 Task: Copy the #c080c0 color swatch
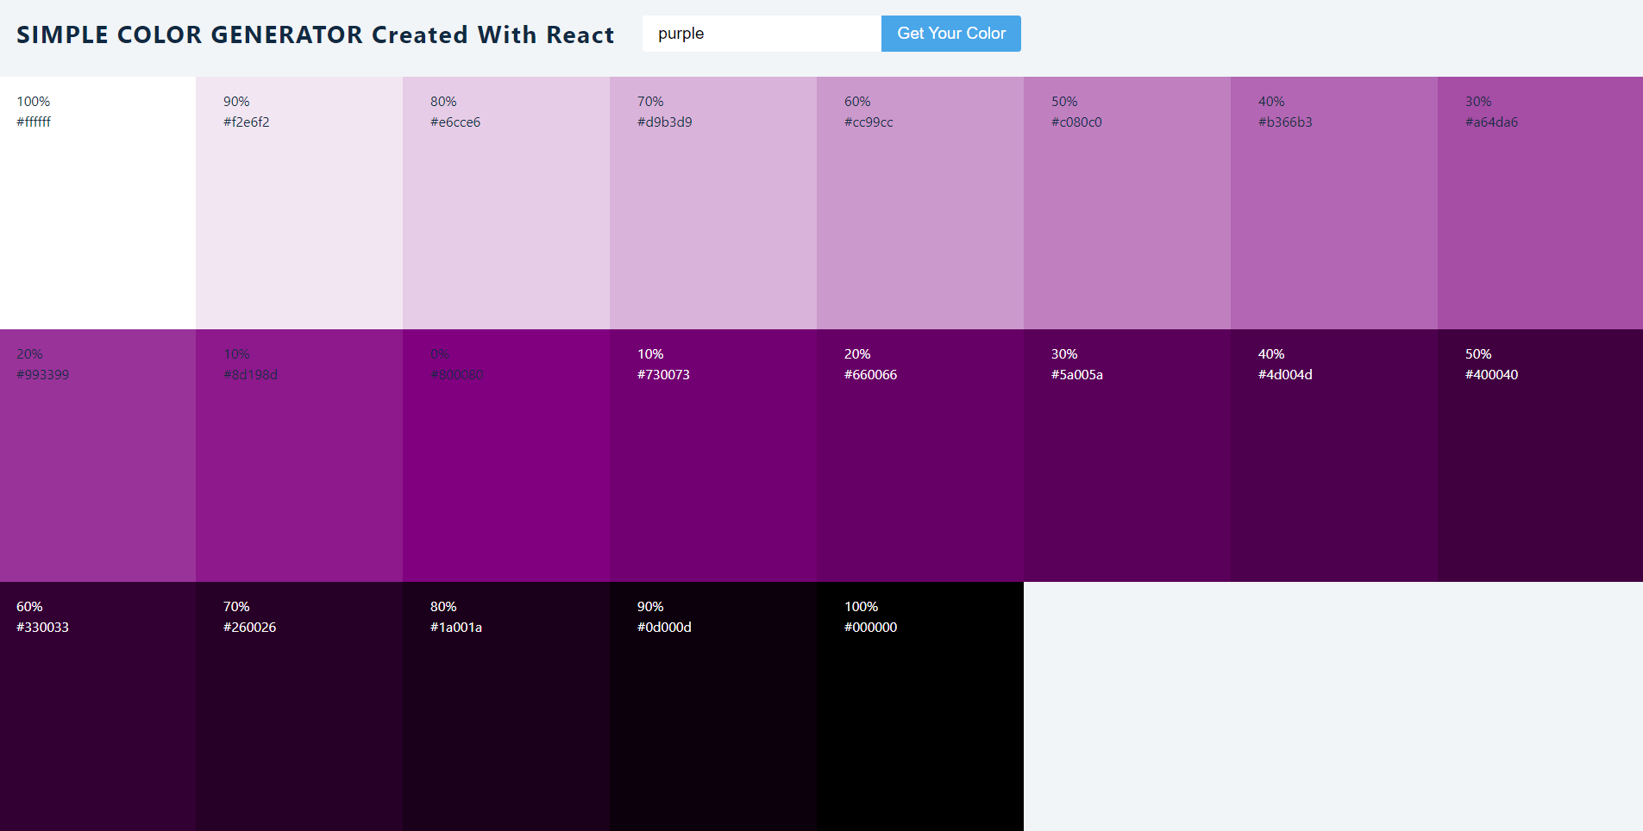[1127, 203]
